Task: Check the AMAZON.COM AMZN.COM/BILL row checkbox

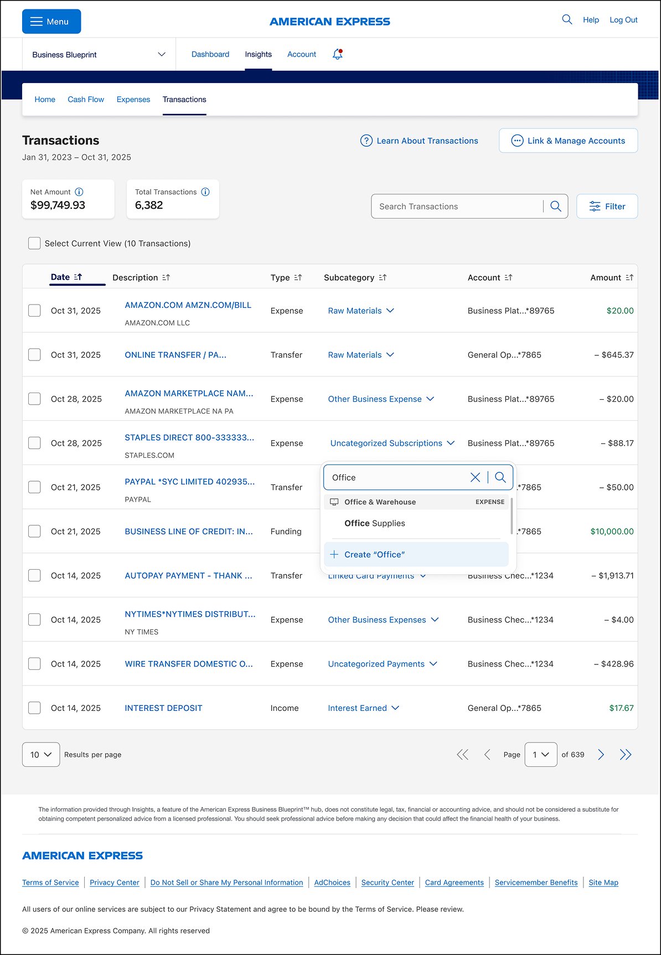Action: pos(34,310)
